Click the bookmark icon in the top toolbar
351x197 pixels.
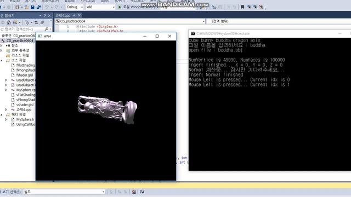point(242,7)
